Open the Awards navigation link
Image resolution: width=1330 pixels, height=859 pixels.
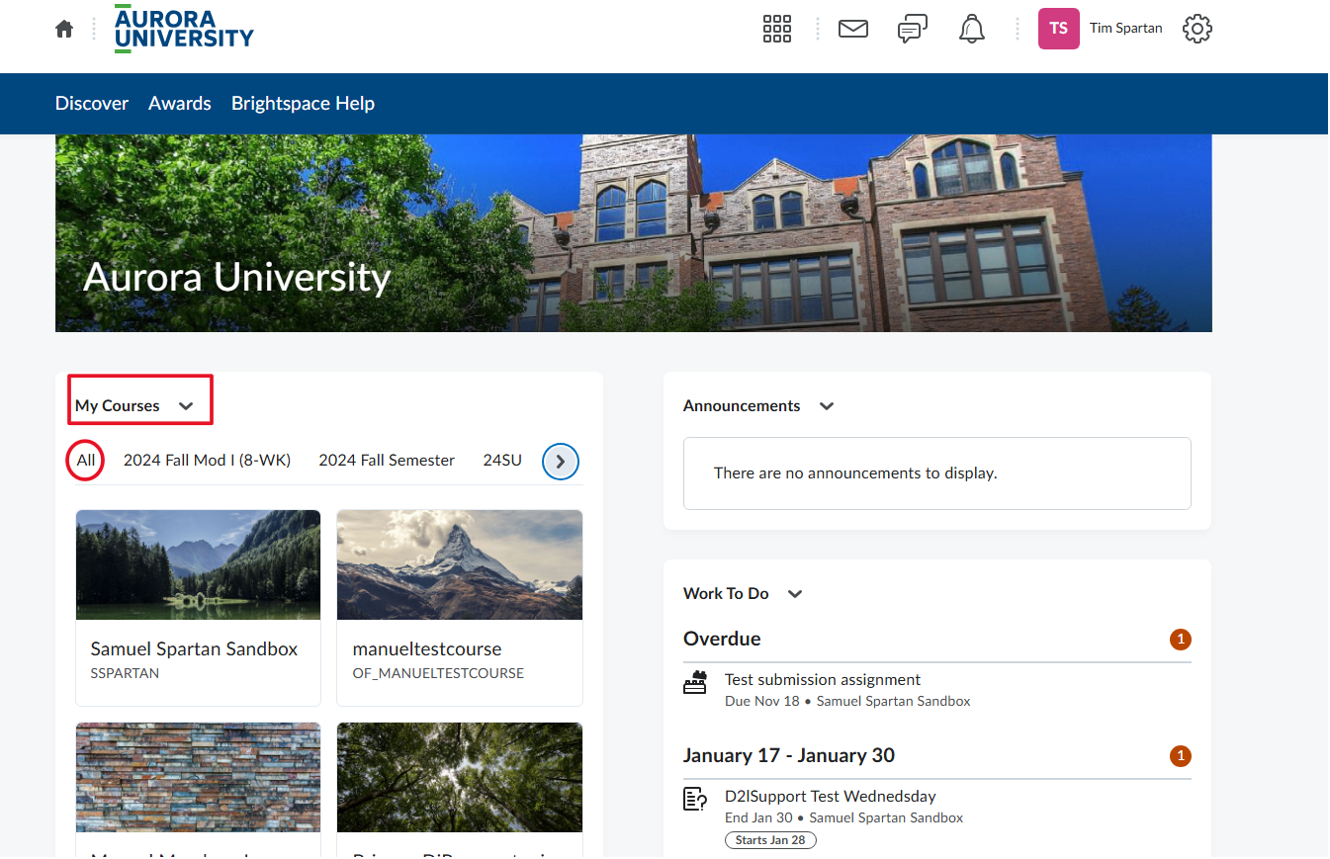click(180, 104)
